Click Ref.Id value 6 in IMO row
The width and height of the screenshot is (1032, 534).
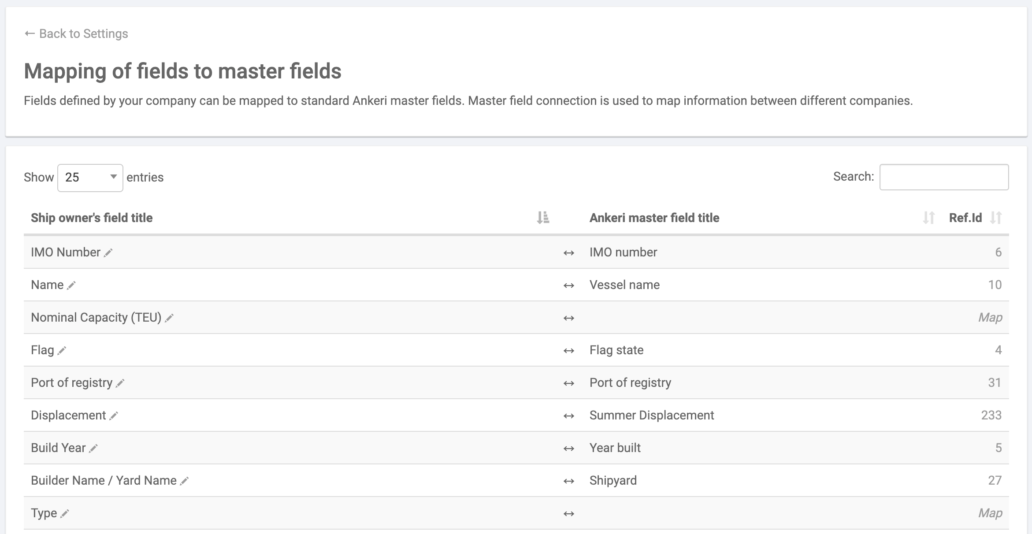click(x=998, y=252)
